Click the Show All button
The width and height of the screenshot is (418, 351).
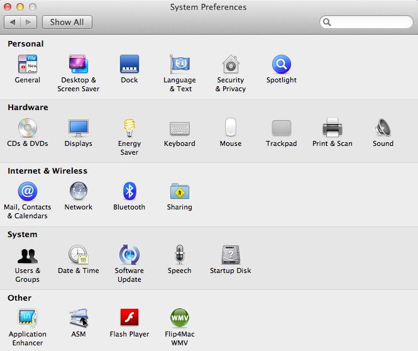(67, 22)
